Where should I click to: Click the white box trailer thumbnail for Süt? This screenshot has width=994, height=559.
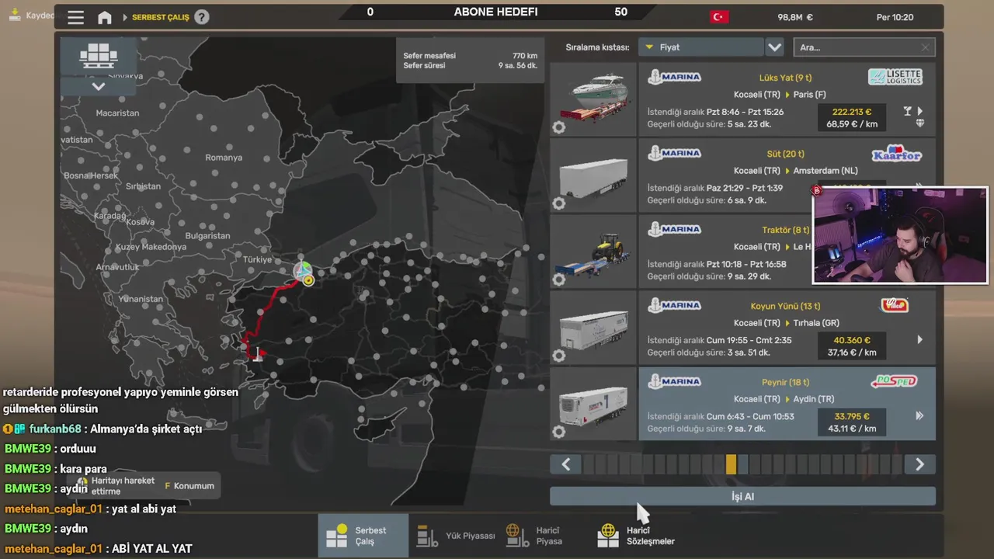click(x=593, y=175)
